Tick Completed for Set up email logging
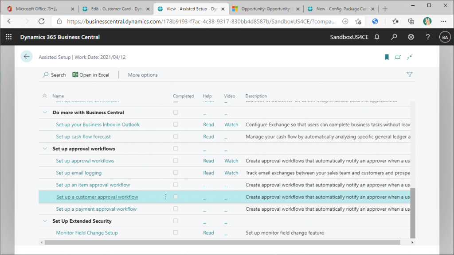454x255 pixels. [176, 173]
